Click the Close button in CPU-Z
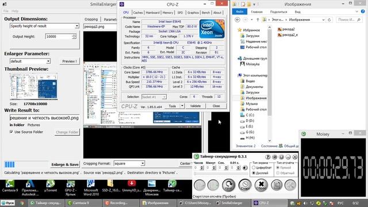Image resolution: width=368 pixels, height=207 pixels. point(216,106)
